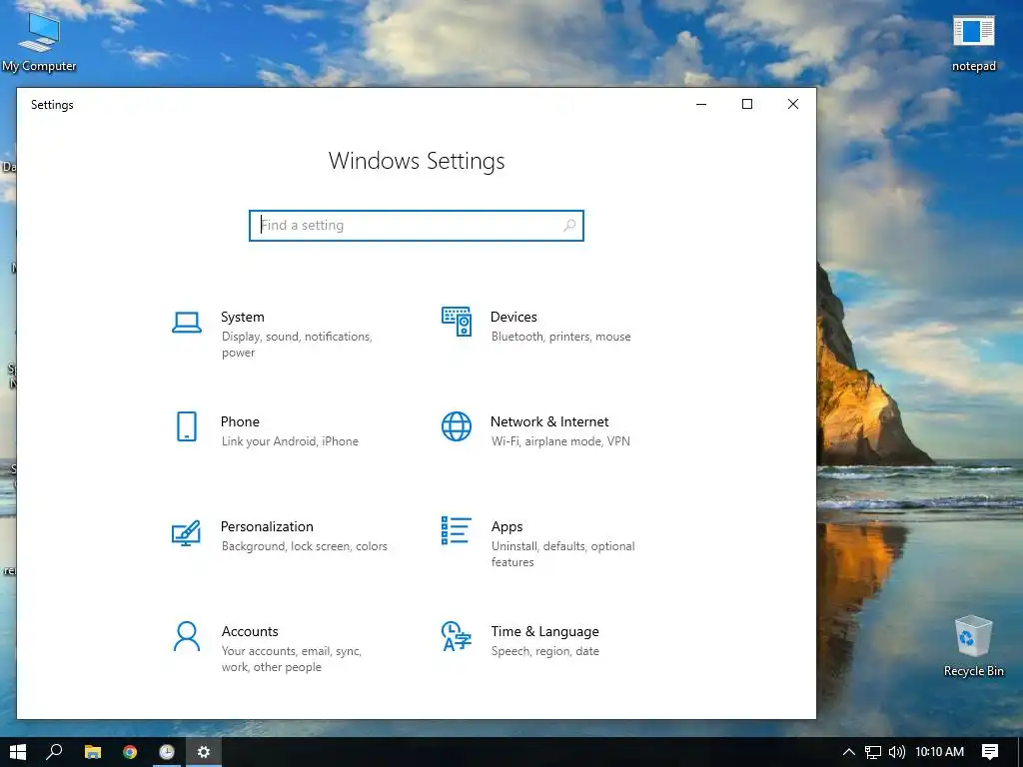Open the Apps category title
1023x767 pixels.
pyautogui.click(x=507, y=527)
